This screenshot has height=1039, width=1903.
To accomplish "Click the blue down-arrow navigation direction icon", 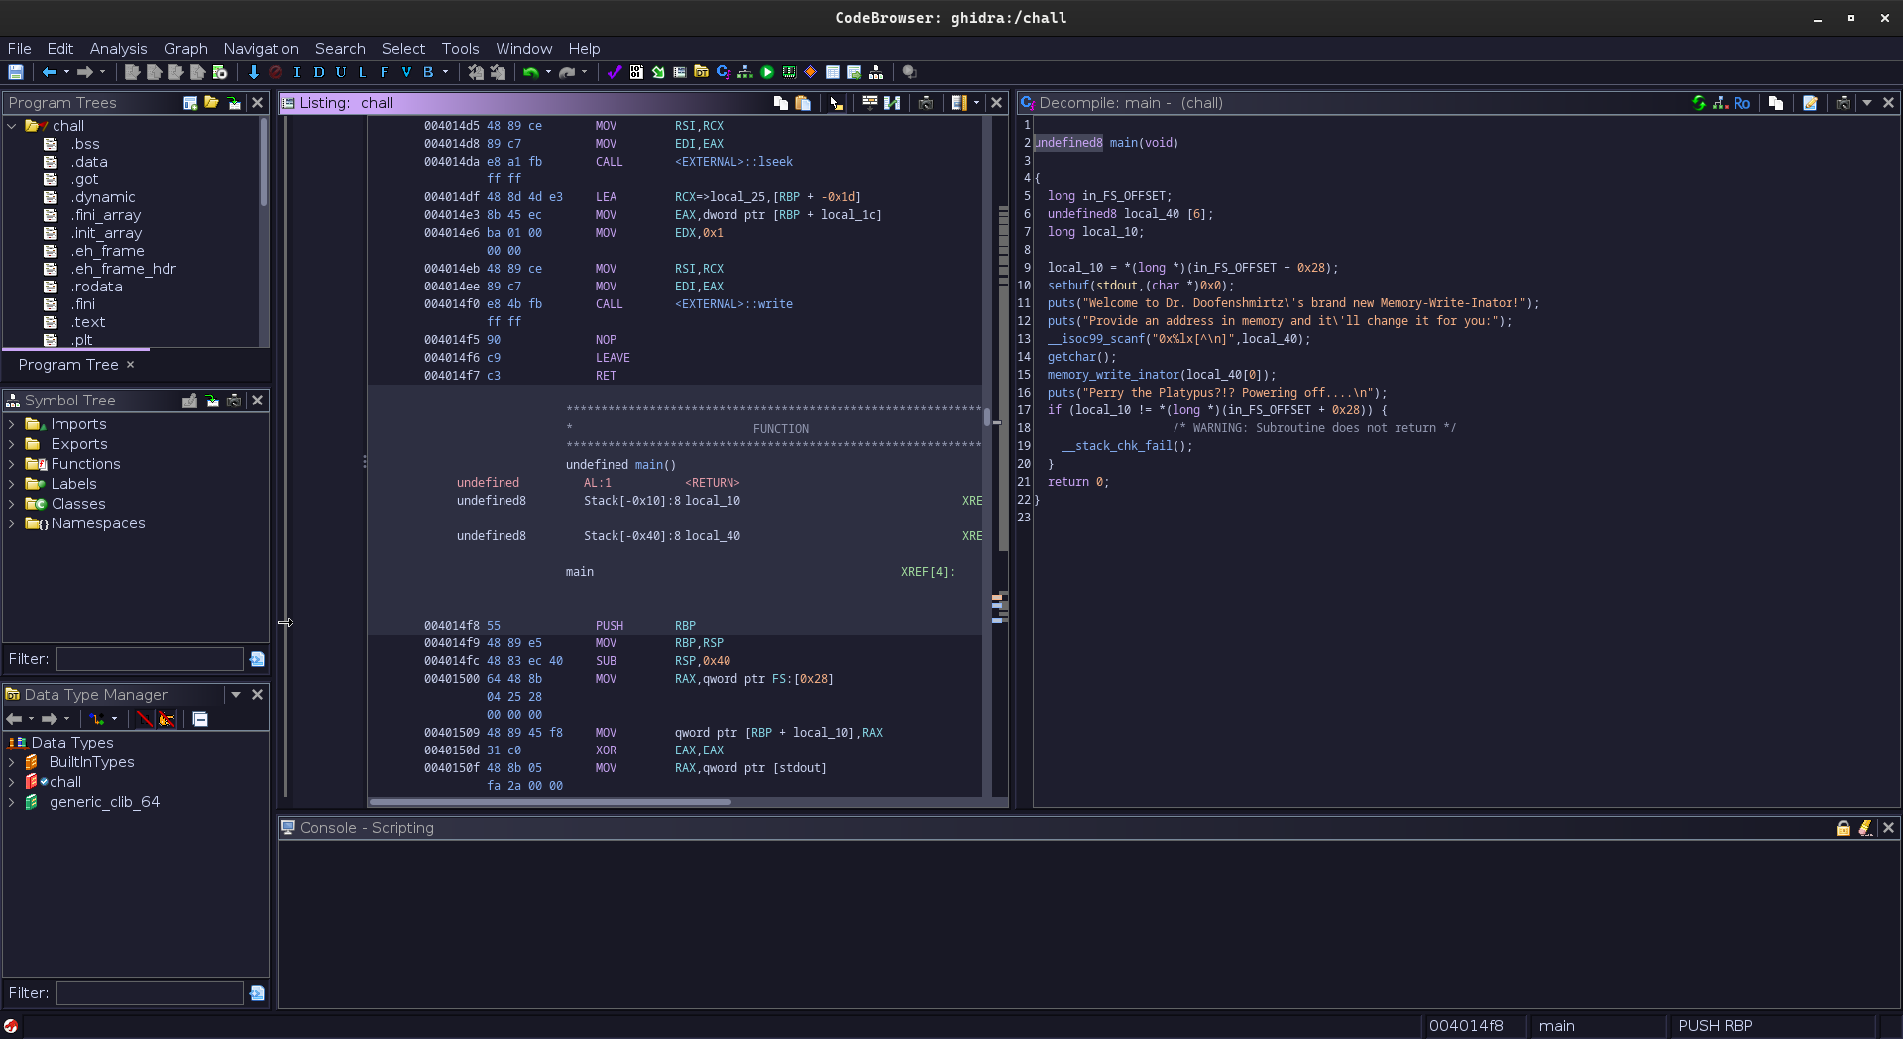I will [x=253, y=72].
